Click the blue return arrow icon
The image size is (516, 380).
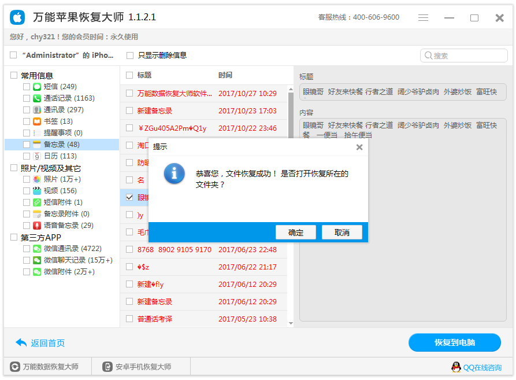click(21, 343)
